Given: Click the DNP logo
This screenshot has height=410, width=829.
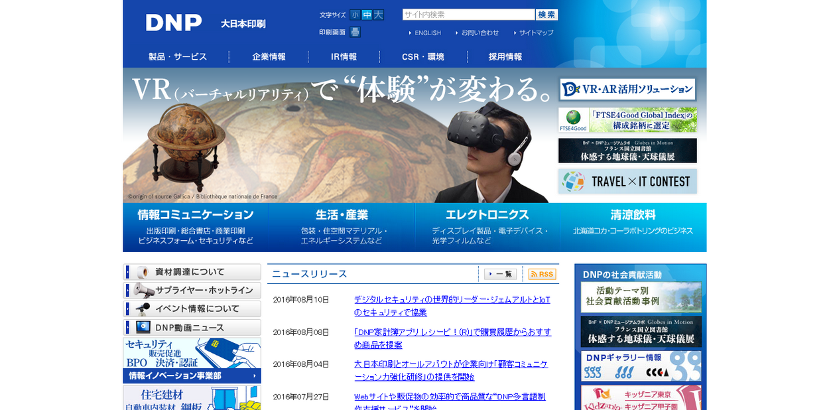Looking at the screenshot, I should tap(174, 23).
